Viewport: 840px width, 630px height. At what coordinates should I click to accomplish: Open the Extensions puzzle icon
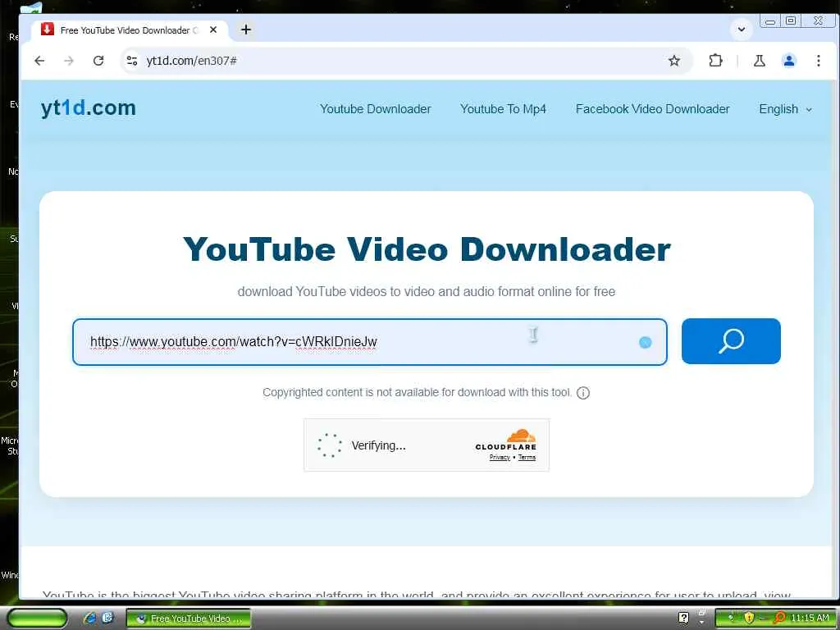pyautogui.click(x=715, y=61)
